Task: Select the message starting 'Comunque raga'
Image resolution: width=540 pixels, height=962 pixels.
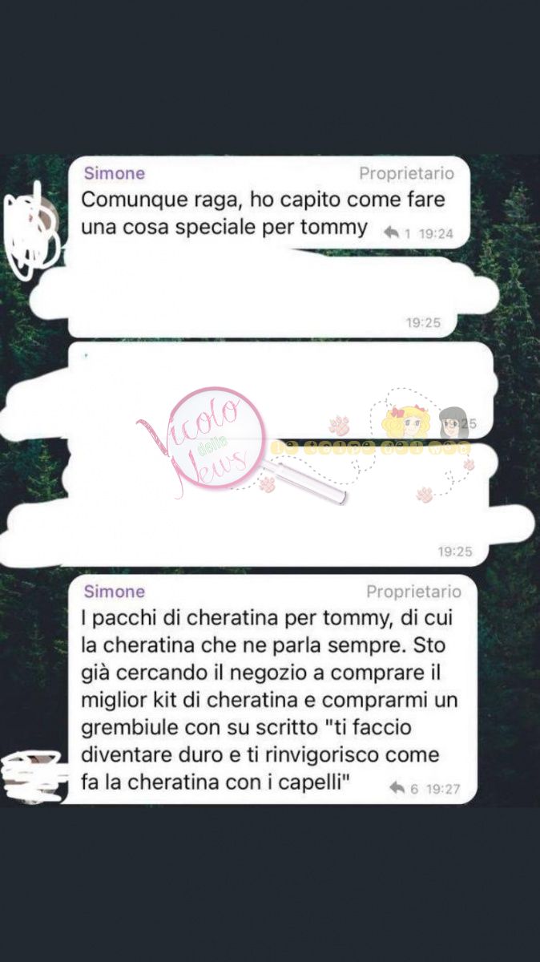Action: click(268, 203)
